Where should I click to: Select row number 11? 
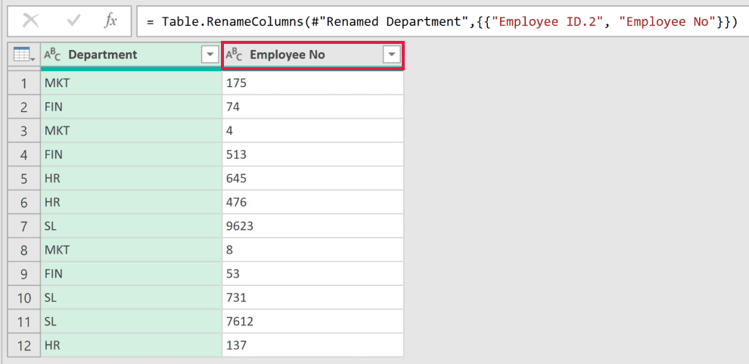click(24, 322)
